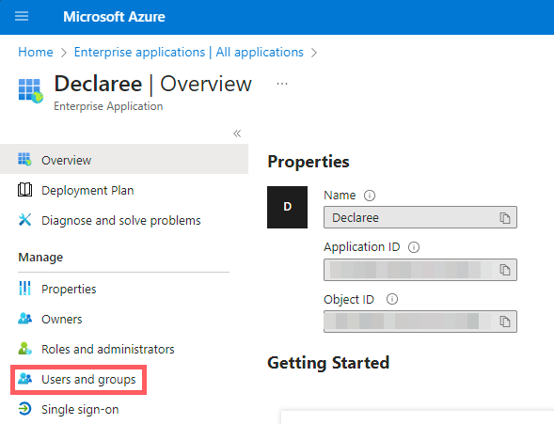Copy the Application ID value

(x=504, y=270)
